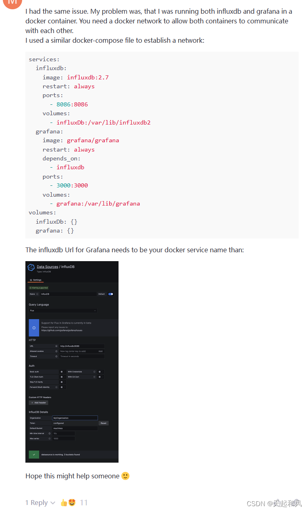Click the Name field containing InfluxDB
The image size is (308, 511).
(69, 294)
